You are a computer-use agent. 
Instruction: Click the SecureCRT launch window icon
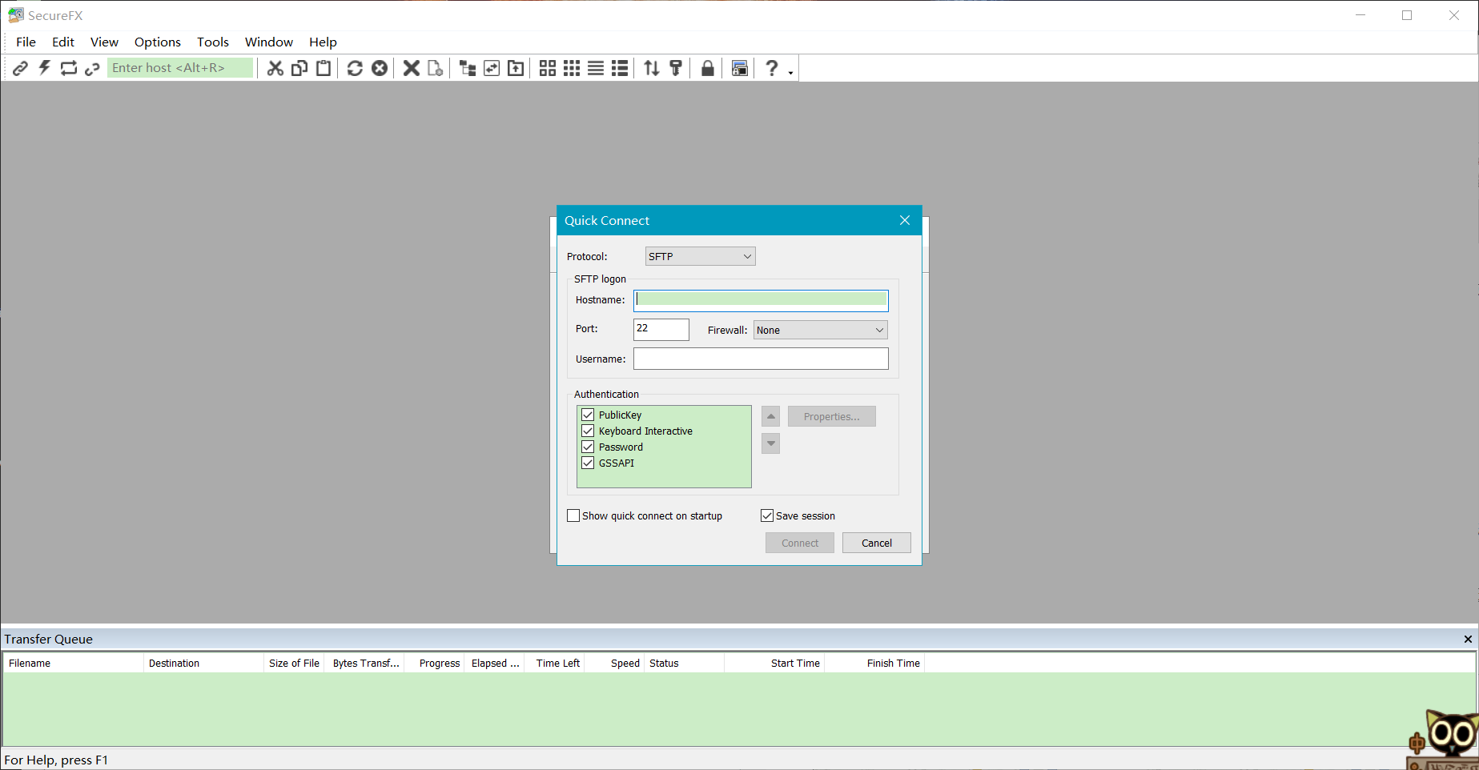(740, 68)
